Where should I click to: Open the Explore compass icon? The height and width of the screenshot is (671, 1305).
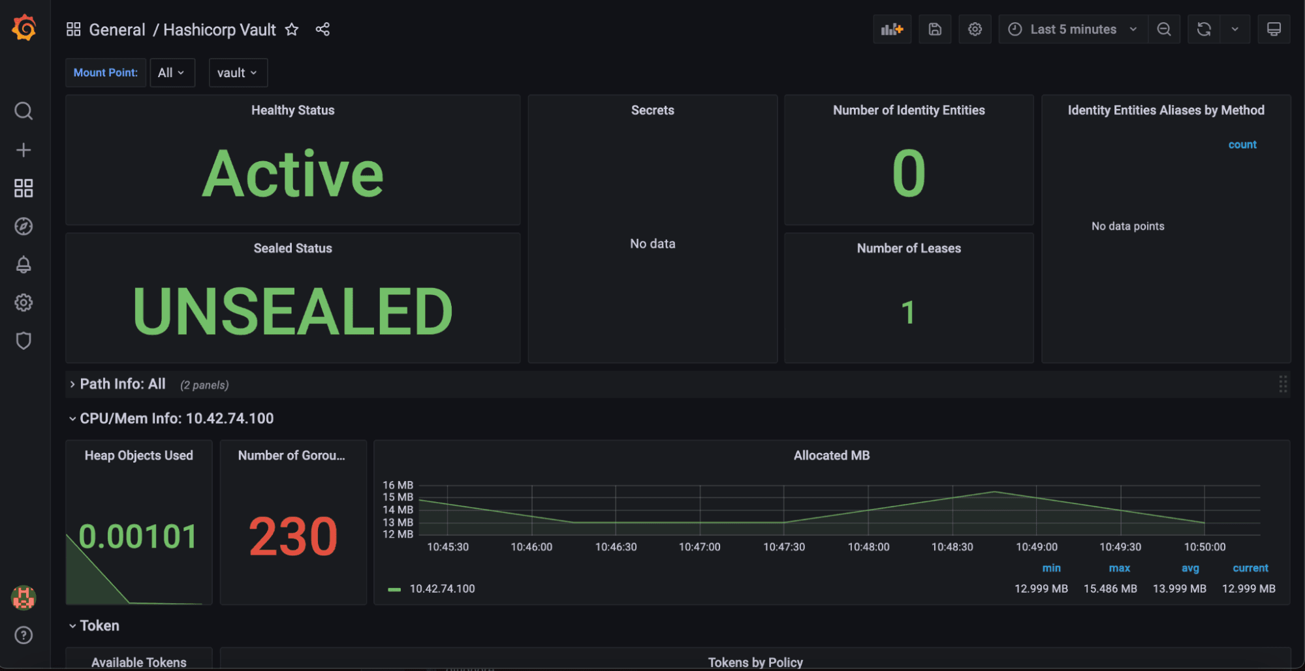tap(24, 226)
